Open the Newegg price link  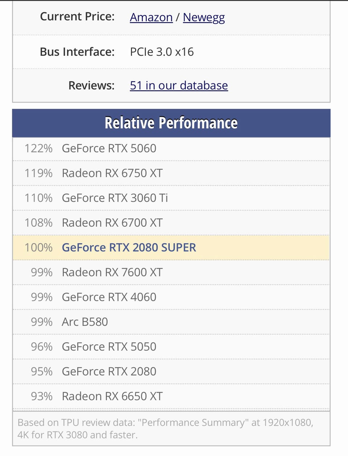[204, 17]
